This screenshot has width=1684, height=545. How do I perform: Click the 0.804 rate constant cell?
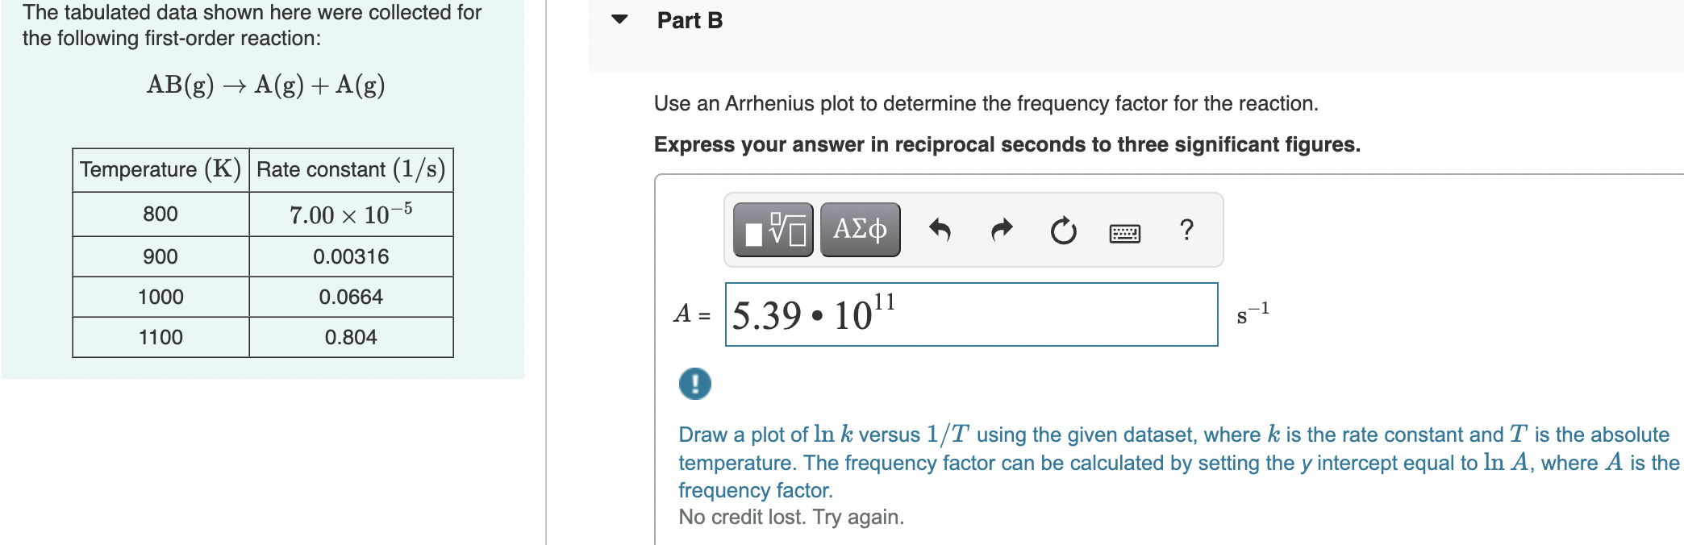pos(351,337)
